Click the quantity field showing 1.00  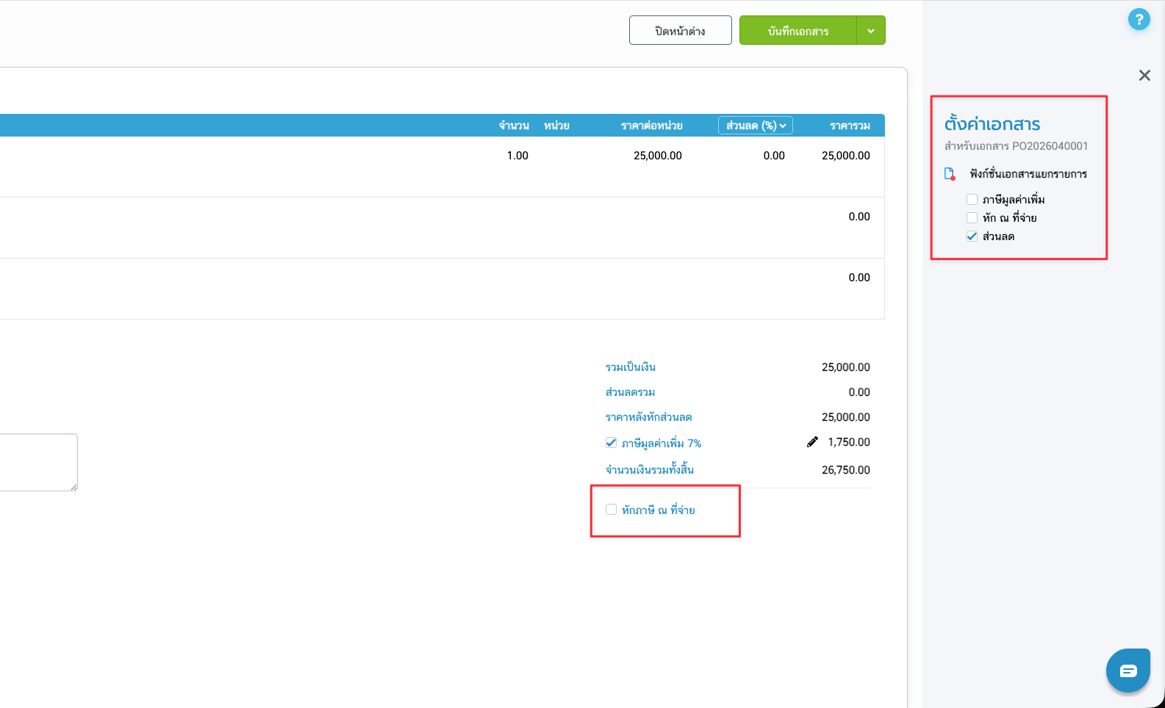pyautogui.click(x=517, y=156)
